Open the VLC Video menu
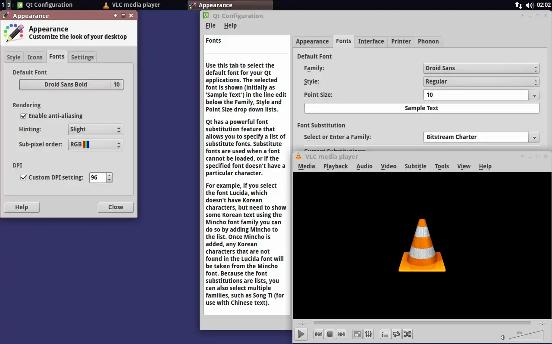552x344 pixels. 389,166
